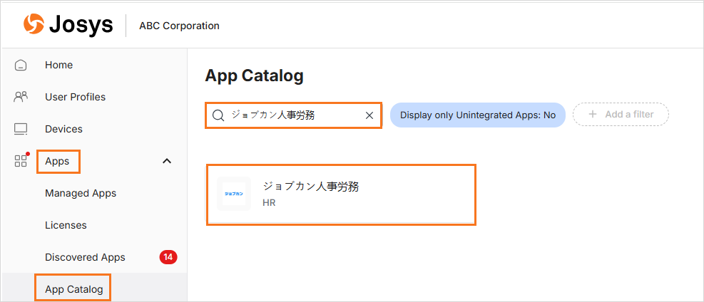Click the User Profiles people icon

pos(21,97)
